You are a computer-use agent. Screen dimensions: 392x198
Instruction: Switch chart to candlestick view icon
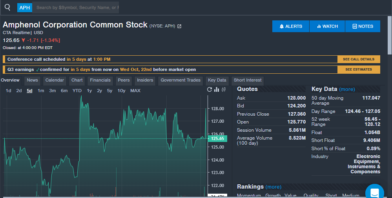point(224,89)
